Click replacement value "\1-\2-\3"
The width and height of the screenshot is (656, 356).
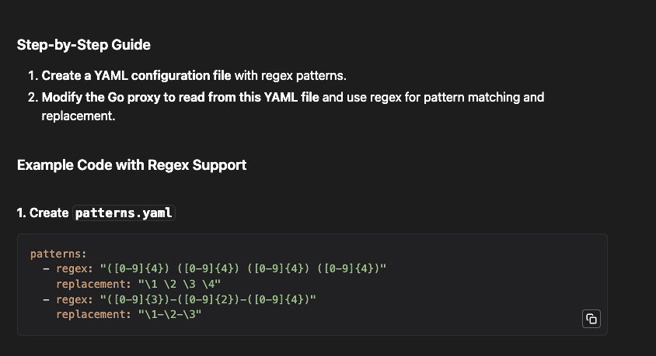click(x=170, y=314)
